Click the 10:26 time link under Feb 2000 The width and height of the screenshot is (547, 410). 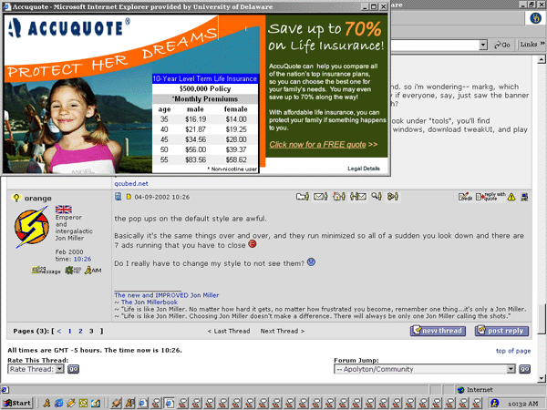click(x=82, y=259)
